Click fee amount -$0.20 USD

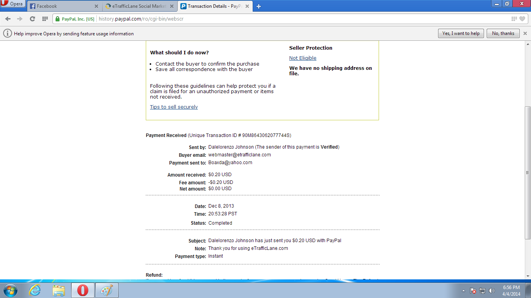(x=221, y=182)
